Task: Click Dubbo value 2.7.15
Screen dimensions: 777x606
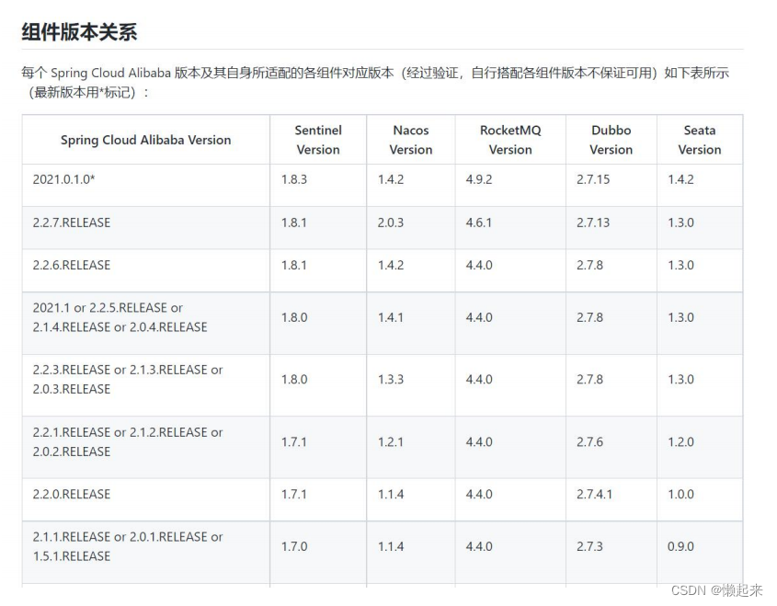Action: pyautogui.click(x=593, y=179)
